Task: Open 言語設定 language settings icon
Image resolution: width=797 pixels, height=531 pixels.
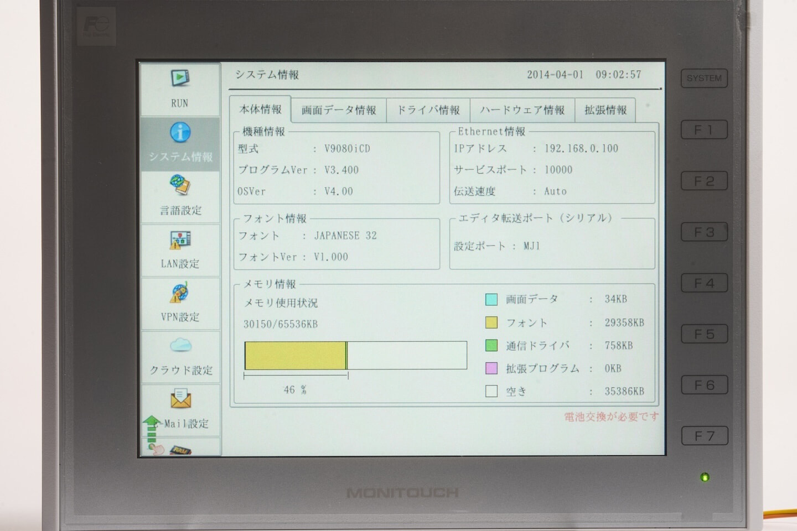Action: point(180,185)
